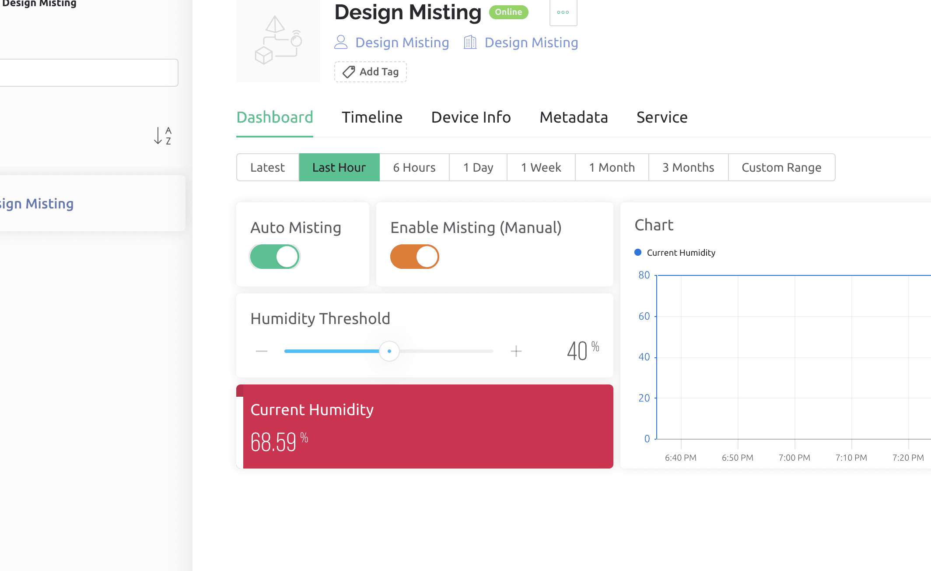Open the Device Info tab
This screenshot has height=571, width=931.
click(x=471, y=117)
